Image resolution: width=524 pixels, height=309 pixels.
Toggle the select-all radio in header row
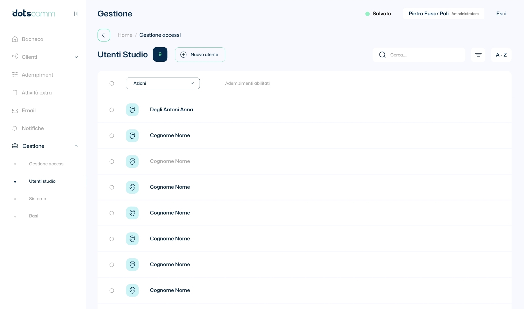pos(112,83)
